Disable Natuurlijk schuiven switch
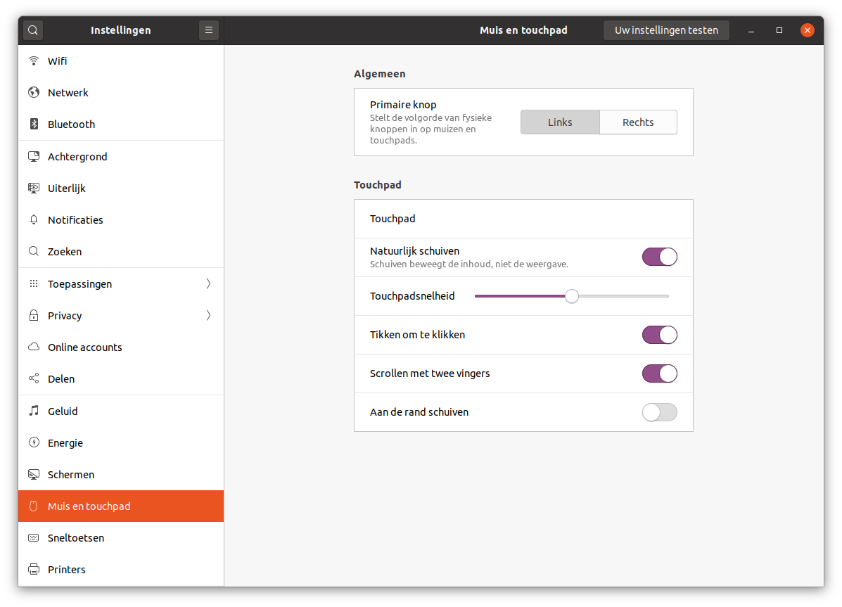This screenshot has height=607, width=842. tap(659, 257)
